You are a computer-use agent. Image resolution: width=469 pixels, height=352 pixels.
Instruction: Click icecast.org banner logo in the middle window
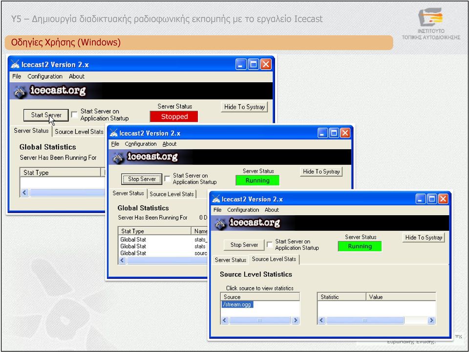(x=146, y=157)
